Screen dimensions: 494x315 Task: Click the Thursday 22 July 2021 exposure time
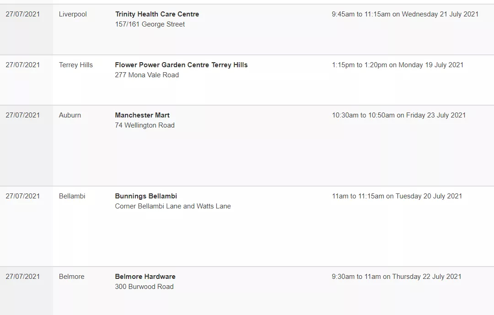(397, 277)
